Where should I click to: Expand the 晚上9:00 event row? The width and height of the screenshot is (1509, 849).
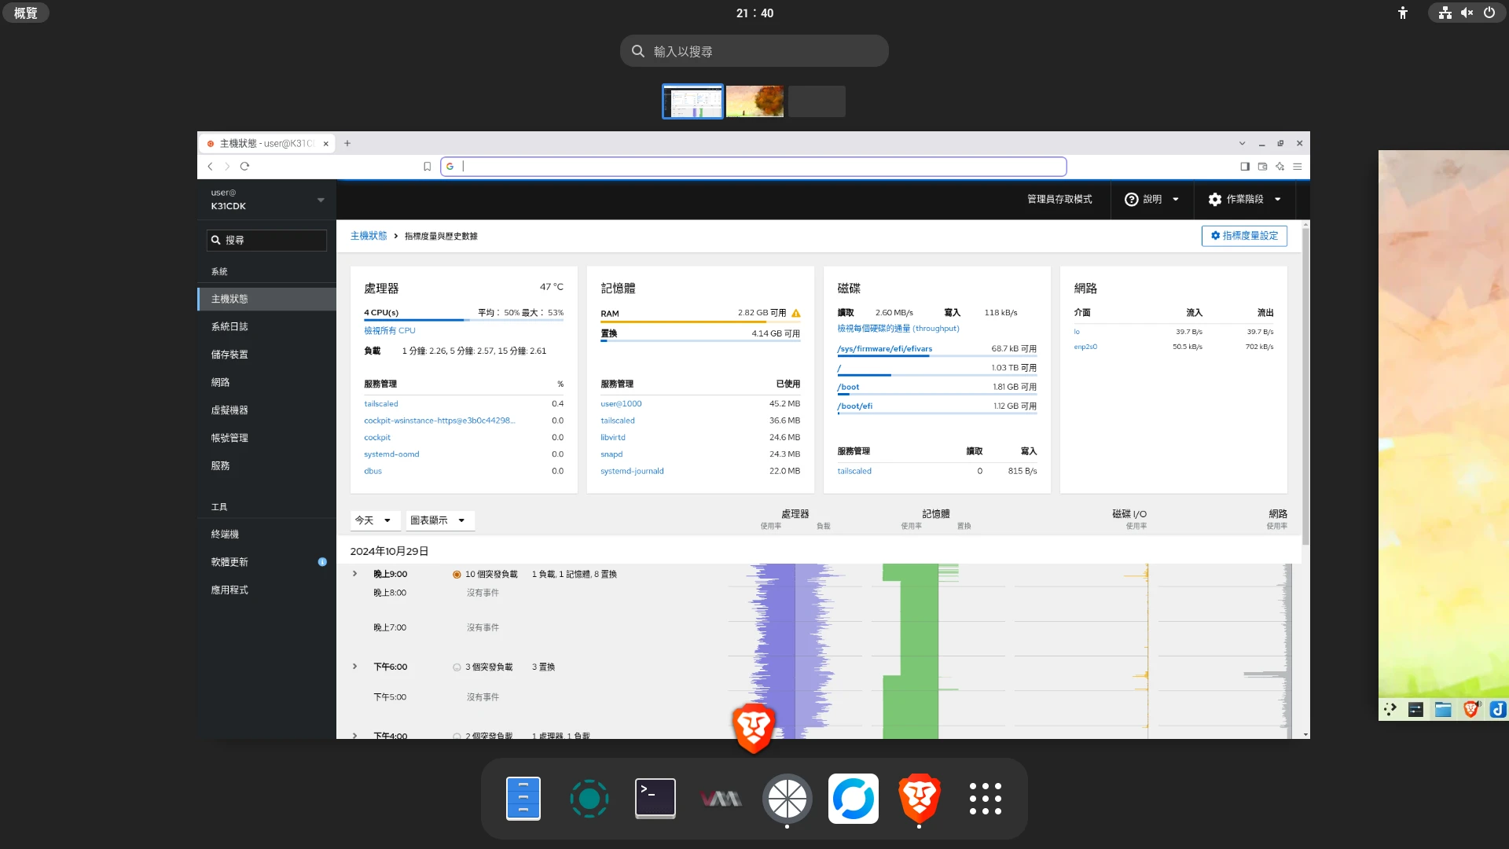tap(355, 574)
